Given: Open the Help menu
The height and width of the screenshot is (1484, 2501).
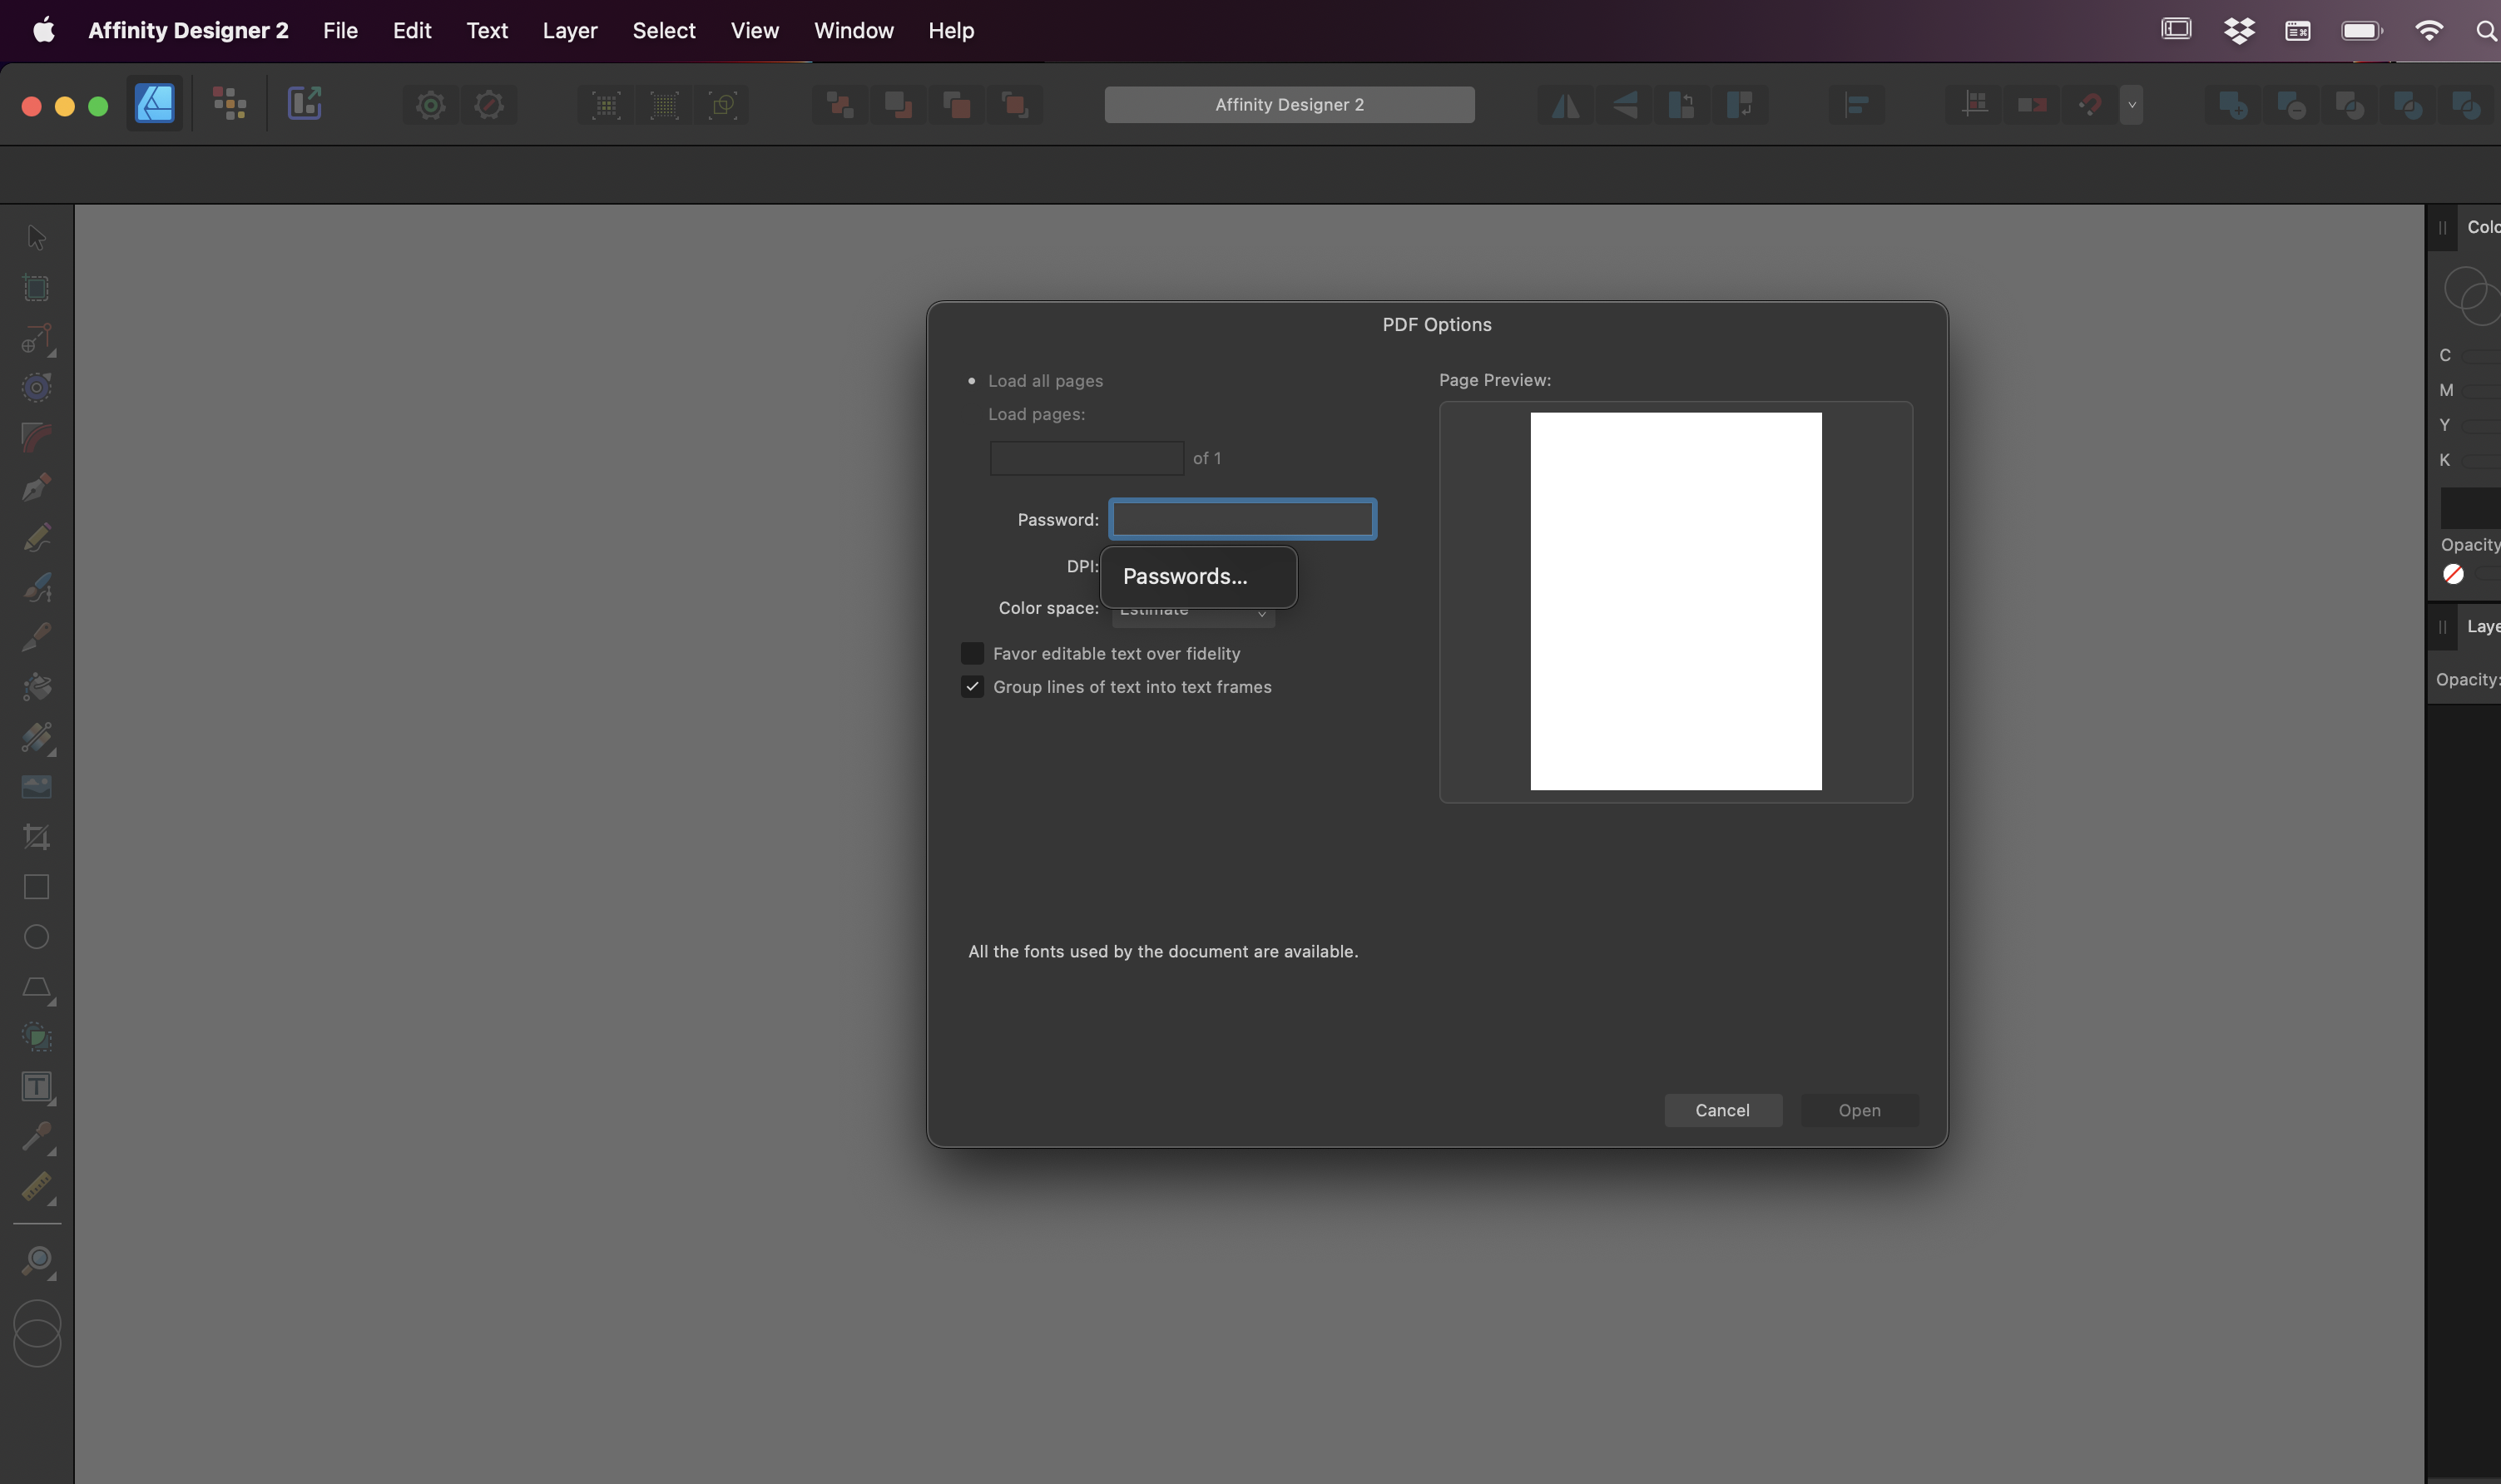Looking at the screenshot, I should point(951,31).
